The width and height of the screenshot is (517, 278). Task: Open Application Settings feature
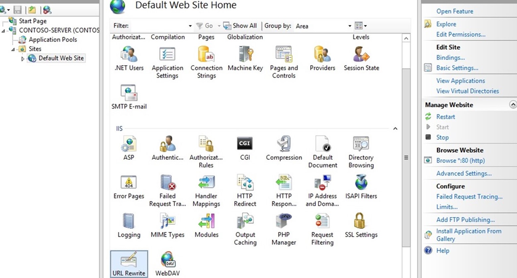pos(167,63)
